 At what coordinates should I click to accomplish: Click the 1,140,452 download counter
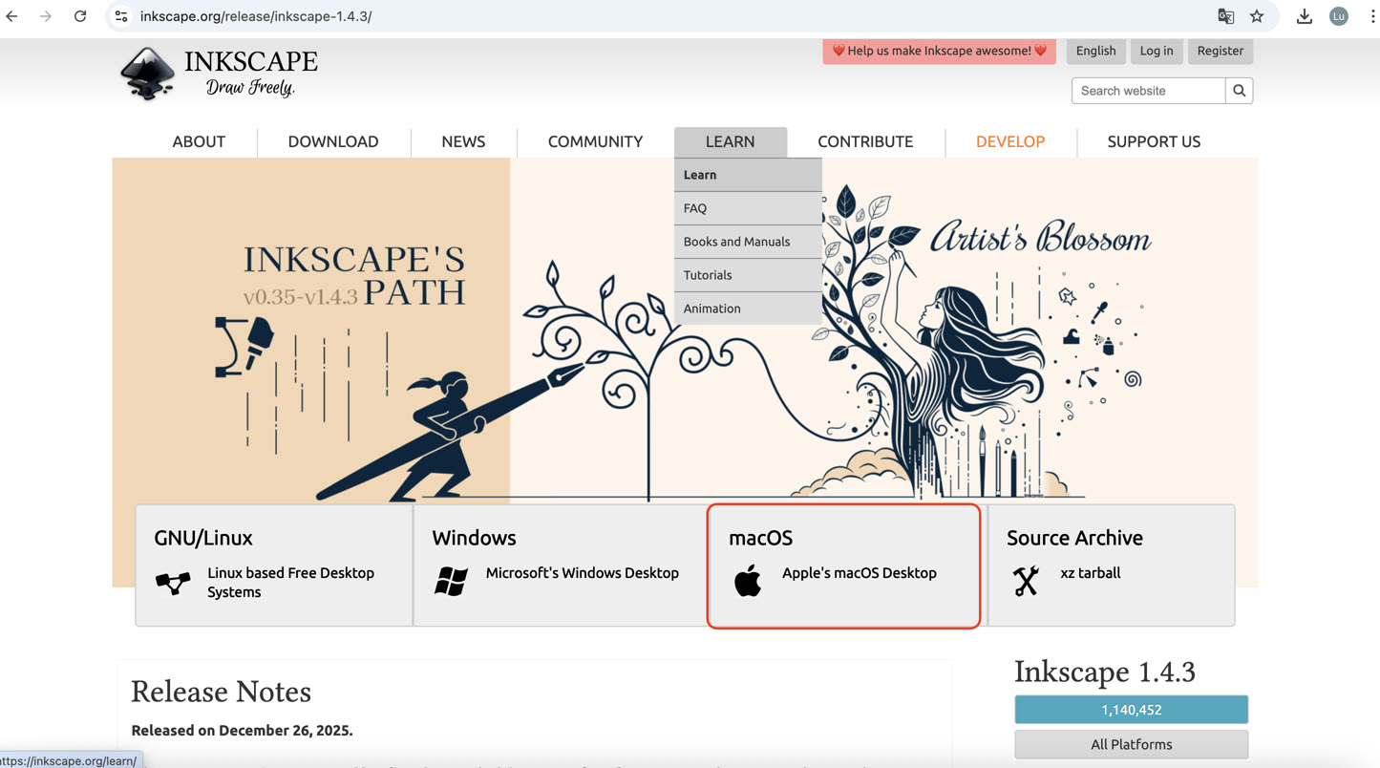point(1131,709)
